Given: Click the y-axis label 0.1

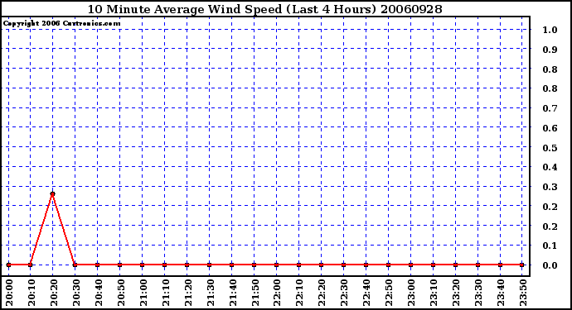Looking at the screenshot, I should 550,246.
